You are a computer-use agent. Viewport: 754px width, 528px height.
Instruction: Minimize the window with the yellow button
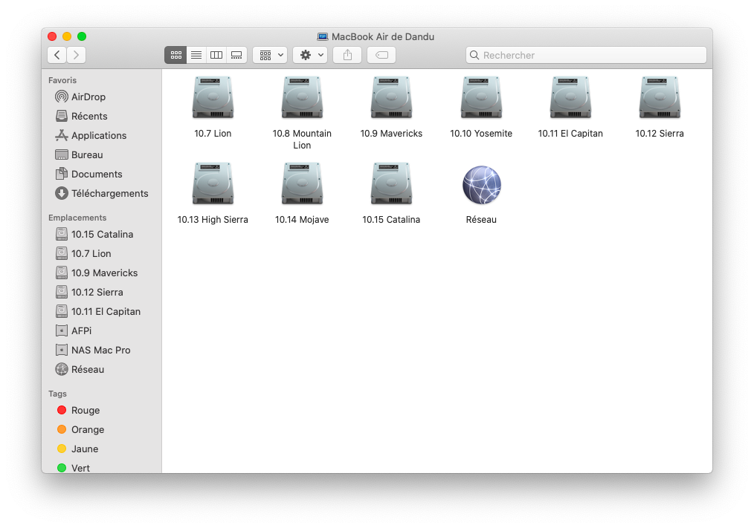(67, 36)
